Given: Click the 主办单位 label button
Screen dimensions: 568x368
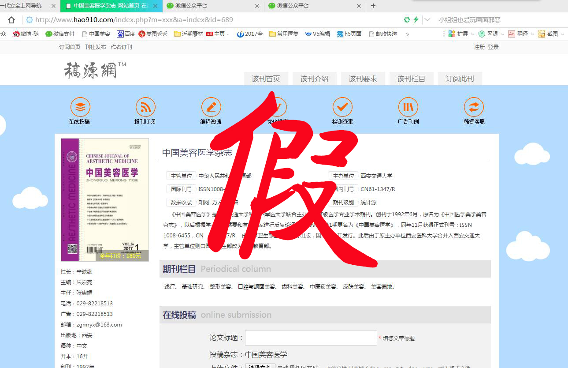Looking at the screenshot, I should pos(343,176).
